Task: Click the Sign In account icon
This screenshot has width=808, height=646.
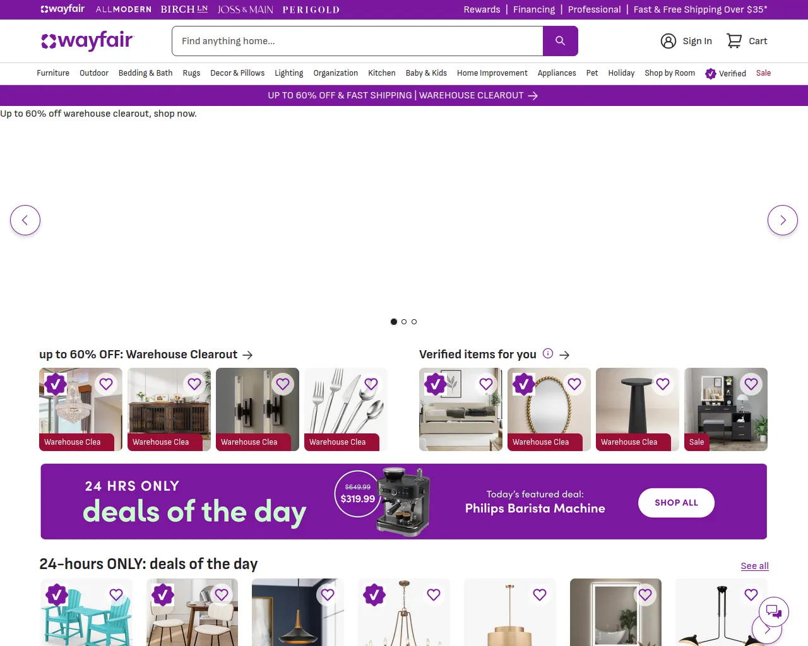Action: tap(668, 41)
